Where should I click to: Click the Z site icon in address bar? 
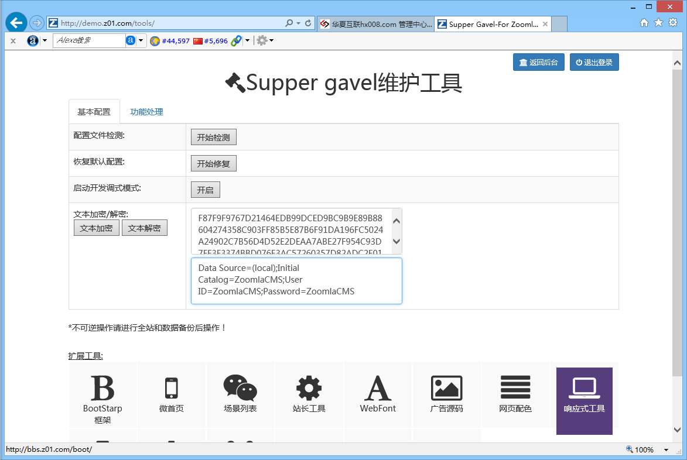53,23
